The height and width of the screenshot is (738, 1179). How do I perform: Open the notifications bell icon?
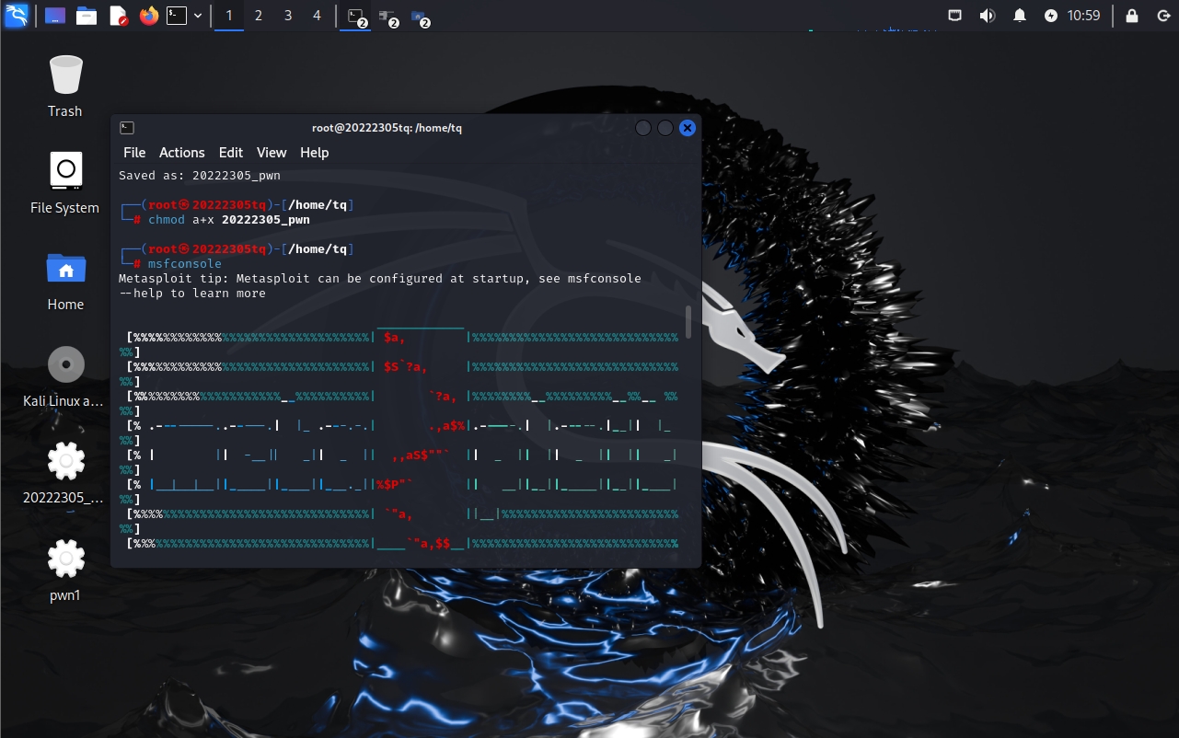pos(1020,16)
